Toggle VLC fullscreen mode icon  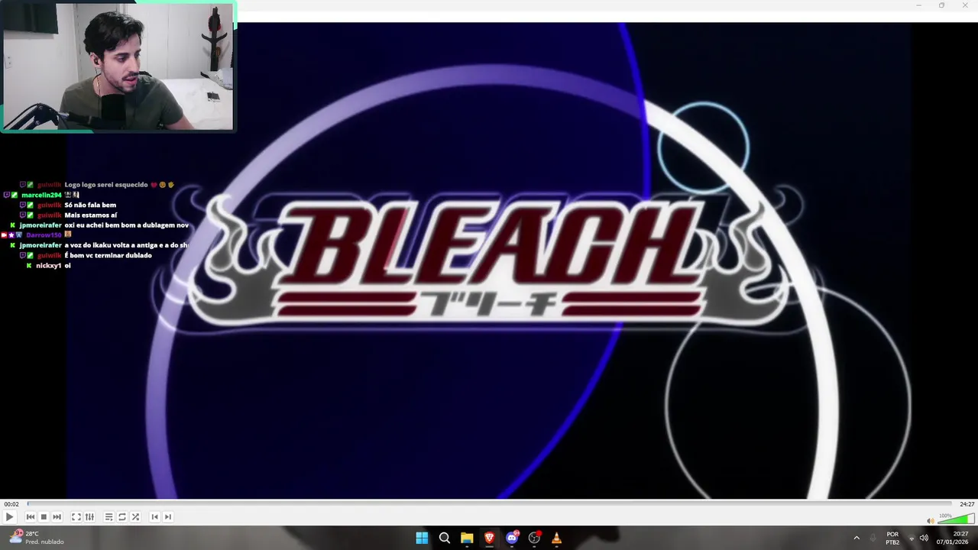76,517
